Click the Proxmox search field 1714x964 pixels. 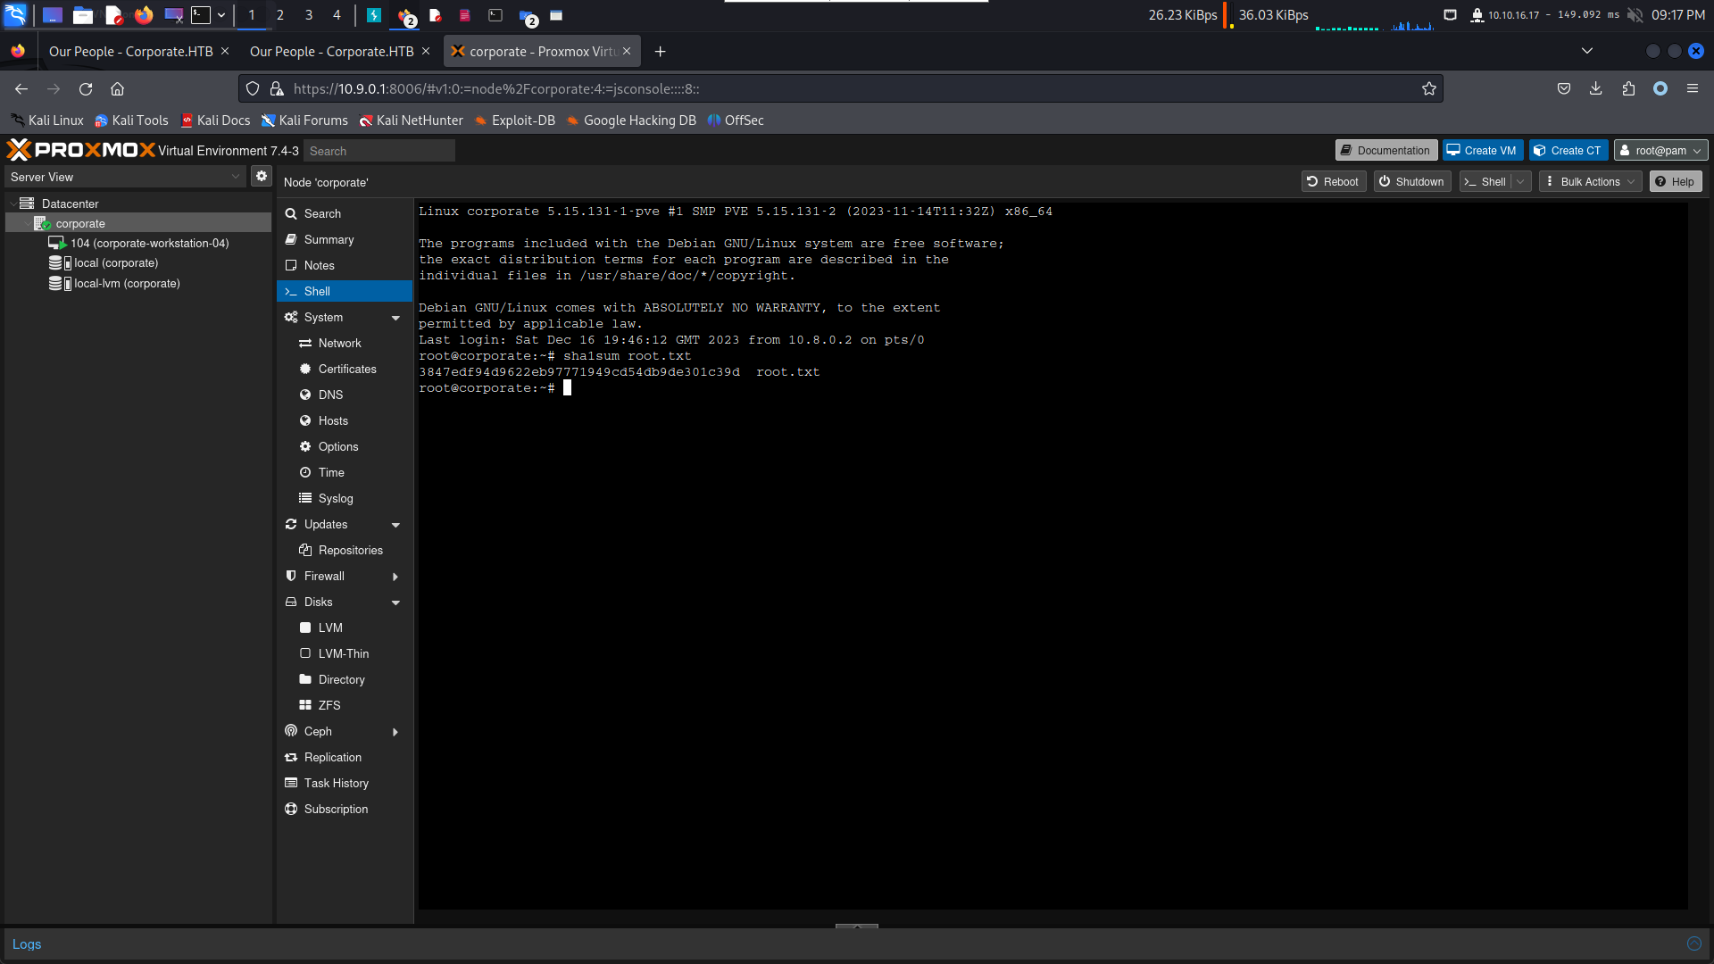pos(379,150)
